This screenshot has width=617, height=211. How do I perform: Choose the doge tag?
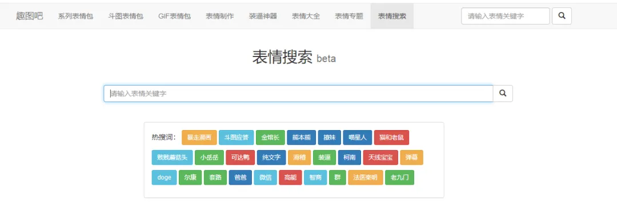[x=164, y=177]
